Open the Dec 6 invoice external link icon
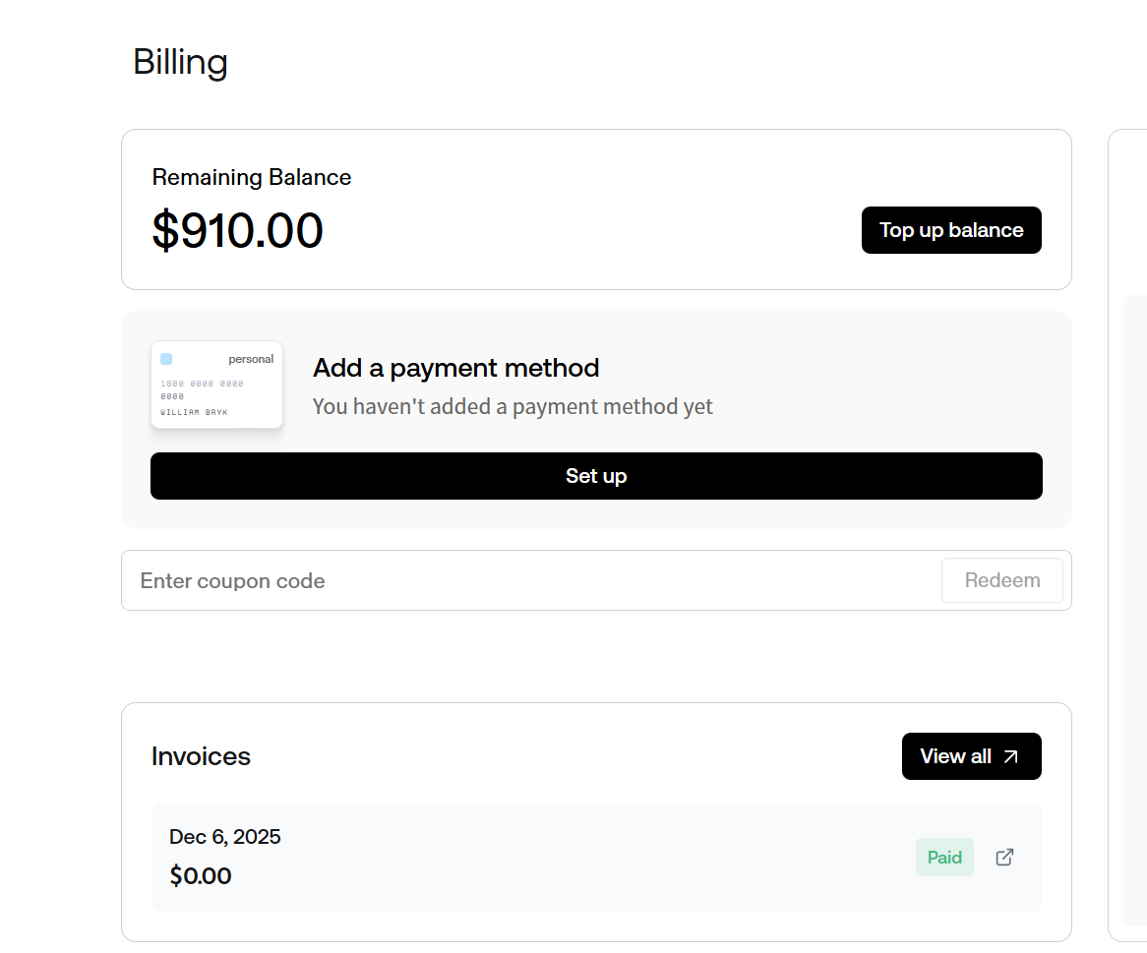The image size is (1147, 953). point(1004,858)
